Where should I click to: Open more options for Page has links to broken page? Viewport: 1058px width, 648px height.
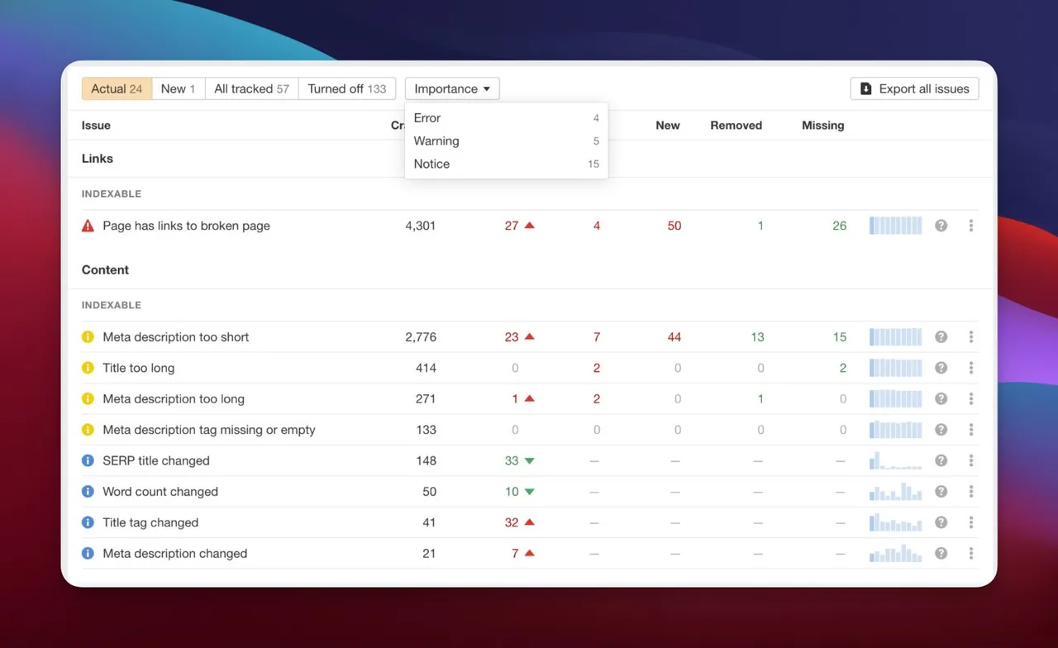tap(971, 226)
